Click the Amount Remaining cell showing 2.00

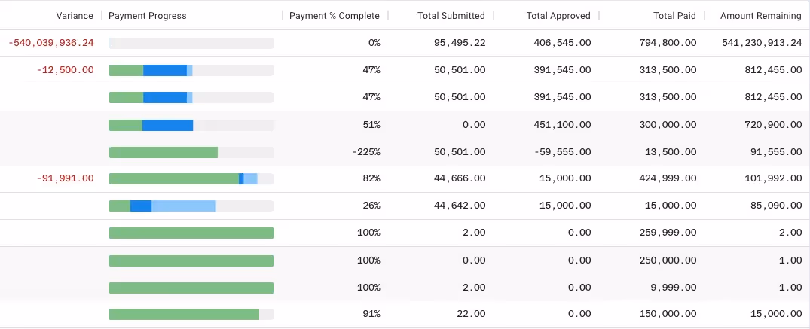[x=791, y=233]
